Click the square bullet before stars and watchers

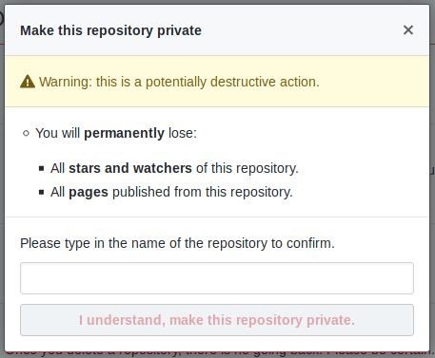click(41, 168)
